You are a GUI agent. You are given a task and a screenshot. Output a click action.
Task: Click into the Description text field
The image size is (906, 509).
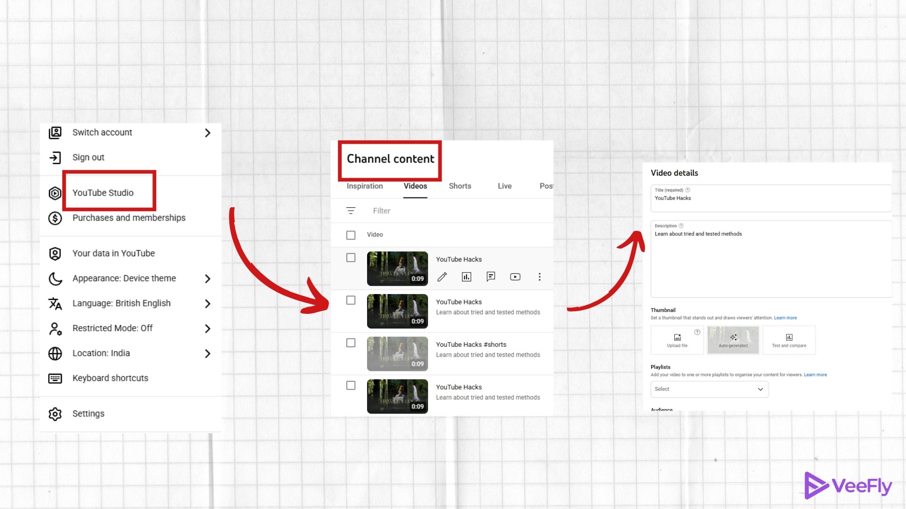[x=771, y=264]
